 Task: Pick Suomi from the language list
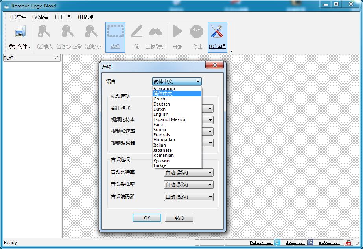click(177, 130)
